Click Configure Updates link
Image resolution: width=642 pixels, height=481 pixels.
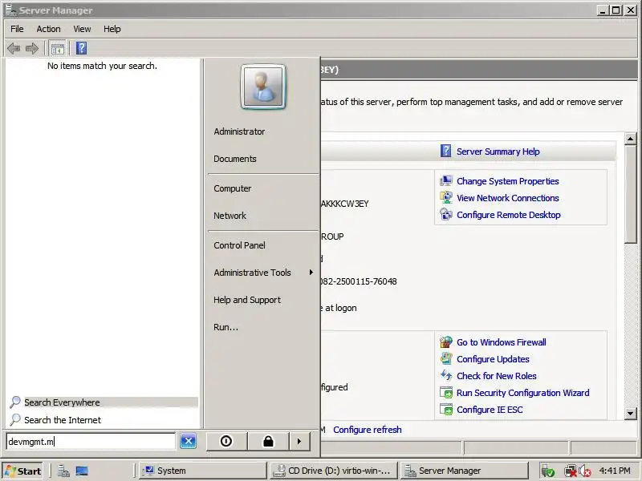[x=493, y=359]
